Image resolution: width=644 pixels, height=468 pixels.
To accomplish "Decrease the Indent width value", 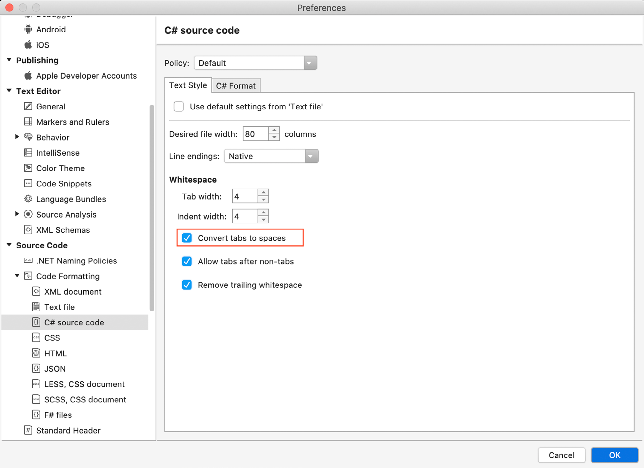I will (x=263, y=220).
